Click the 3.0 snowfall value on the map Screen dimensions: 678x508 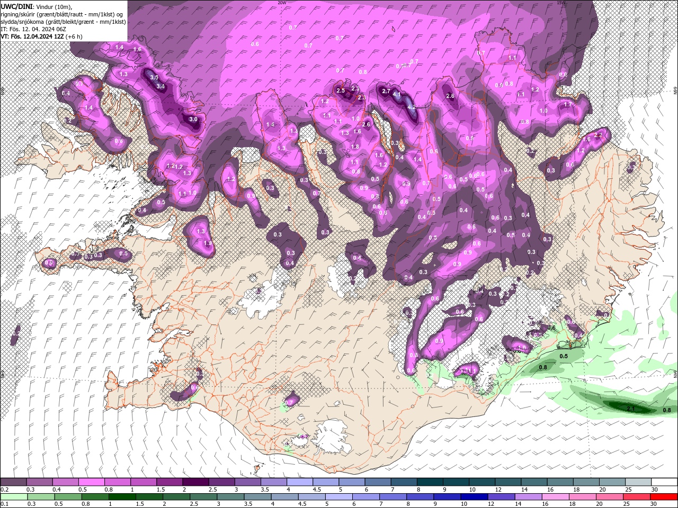[x=193, y=120]
